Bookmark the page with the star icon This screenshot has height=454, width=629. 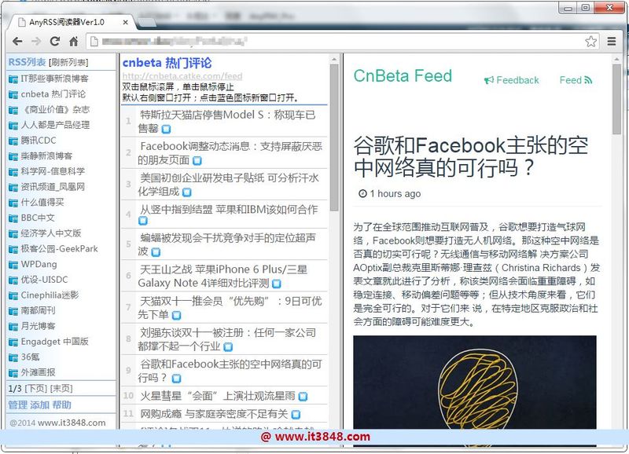[590, 42]
